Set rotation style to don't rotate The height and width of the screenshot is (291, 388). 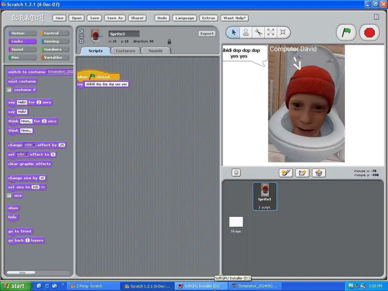[x=82, y=41]
